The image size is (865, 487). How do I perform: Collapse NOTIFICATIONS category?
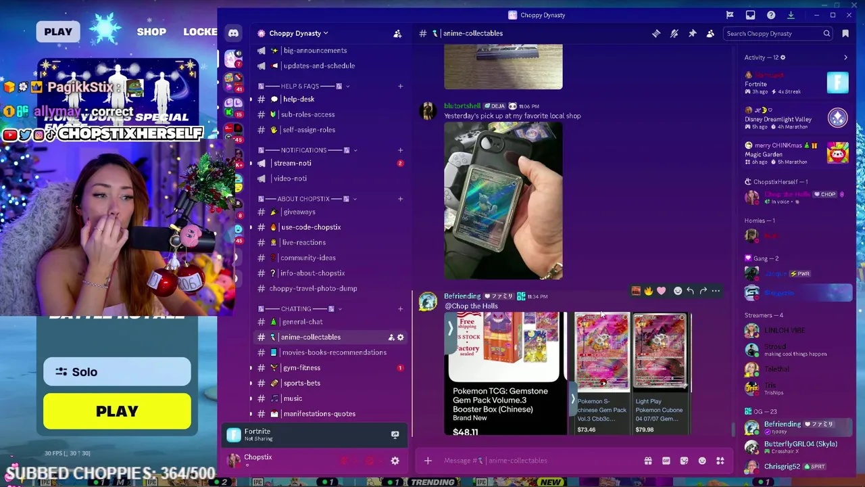pyautogui.click(x=307, y=150)
